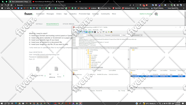Toggle FileZilla local directory tree icon

tap(81, 32)
